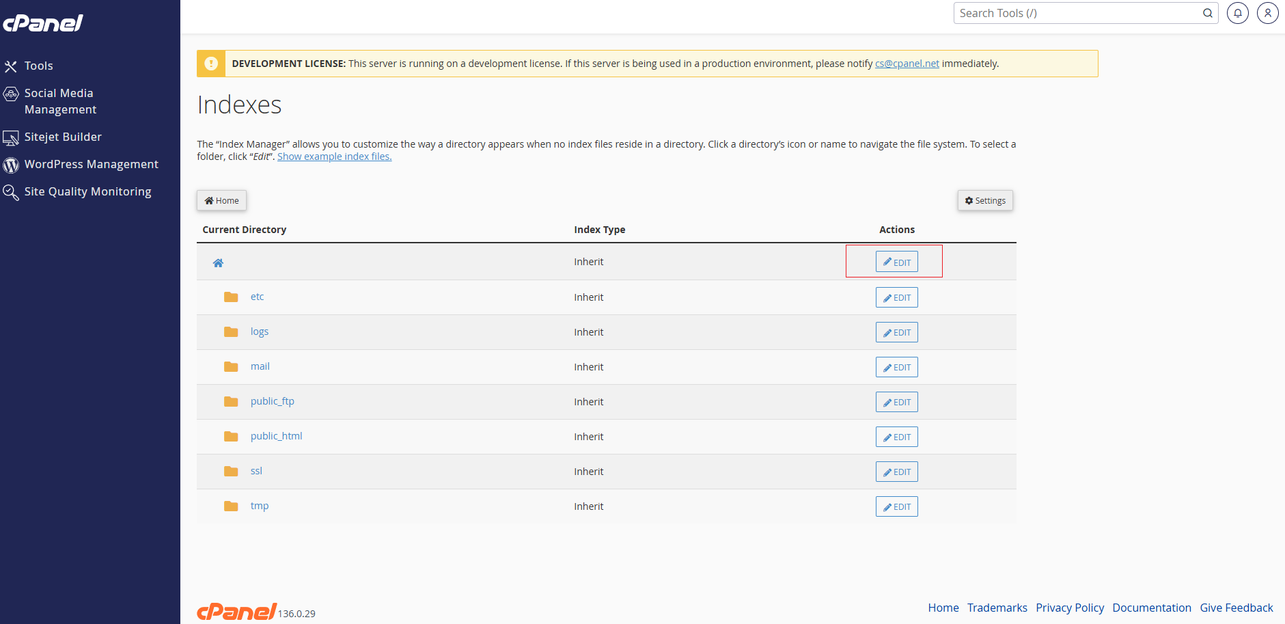This screenshot has width=1285, height=624.
Task: Navigate into the public_html directory
Action: (x=276, y=436)
